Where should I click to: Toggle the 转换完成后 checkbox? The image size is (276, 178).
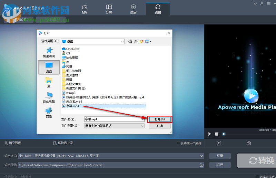[x=257, y=176]
